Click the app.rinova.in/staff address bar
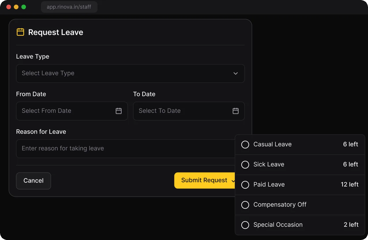The width and height of the screenshot is (368, 240). (x=69, y=7)
